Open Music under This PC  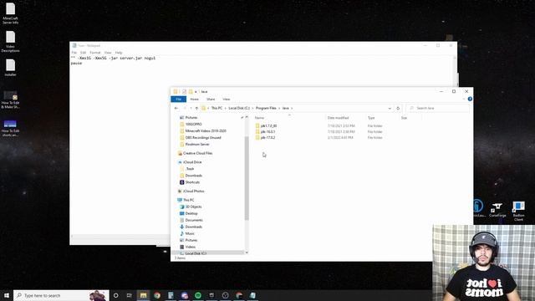pos(190,233)
